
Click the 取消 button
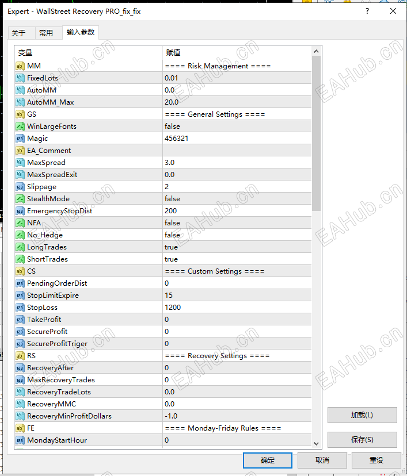pyautogui.click(x=322, y=460)
